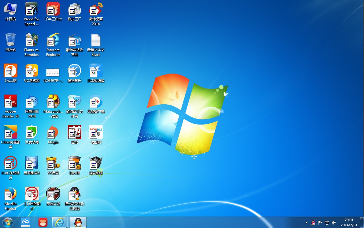Screen dimensions: 364x228
Task: Open QQ from the taskbar
Action: pyautogui.click(x=78, y=222)
